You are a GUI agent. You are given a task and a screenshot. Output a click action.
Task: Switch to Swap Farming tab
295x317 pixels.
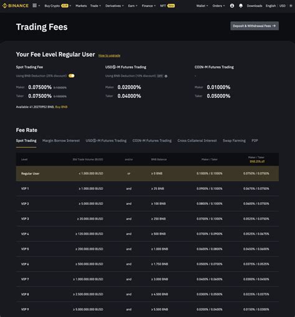pyautogui.click(x=234, y=141)
